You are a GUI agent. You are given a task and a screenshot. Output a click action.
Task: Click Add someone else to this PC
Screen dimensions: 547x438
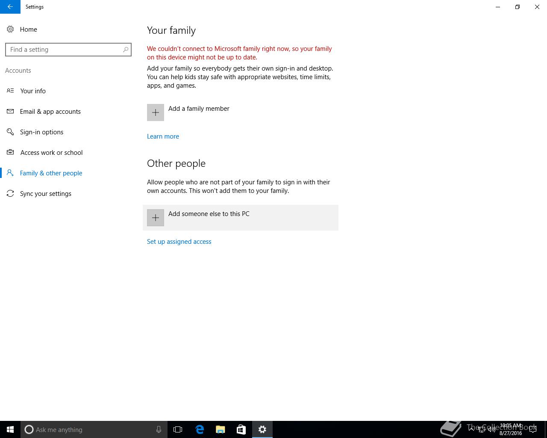[241, 218]
